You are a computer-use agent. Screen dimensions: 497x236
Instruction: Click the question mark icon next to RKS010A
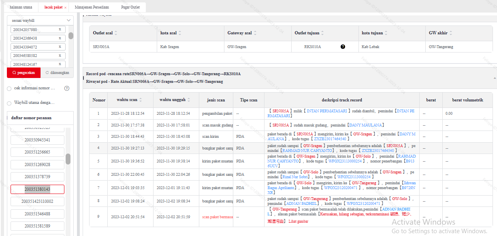343,47
